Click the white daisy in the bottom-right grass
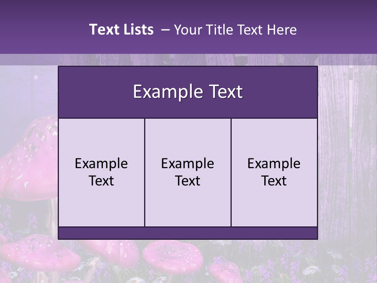Viewport: 377px width, 283px height. 312,270
